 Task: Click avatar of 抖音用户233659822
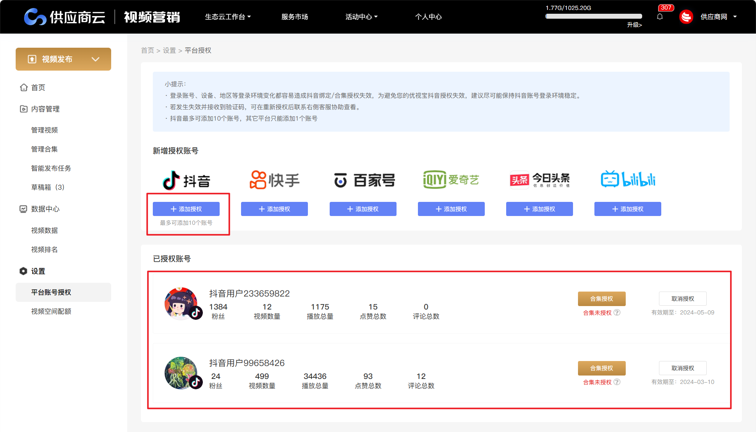(x=181, y=303)
